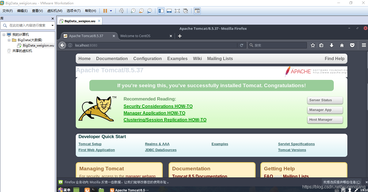Switch to the Welcome to CentOS tab
This screenshot has height=192, width=368.
[135, 36]
